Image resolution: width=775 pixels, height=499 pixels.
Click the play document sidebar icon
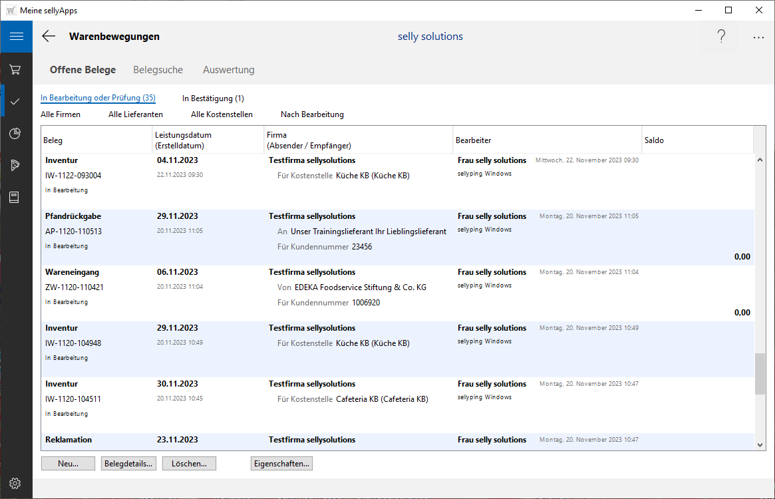16,166
